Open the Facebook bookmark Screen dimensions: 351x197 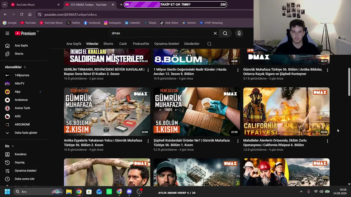point(92,23)
